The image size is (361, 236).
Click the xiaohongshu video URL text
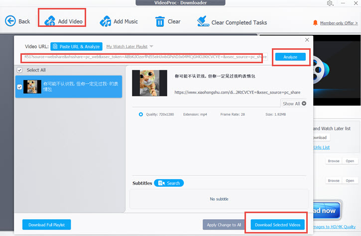[x=238, y=92]
